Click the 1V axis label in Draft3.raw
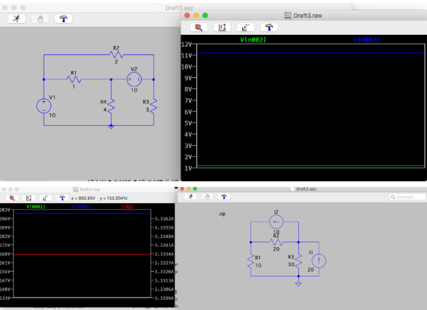The image size is (427, 310). point(188,168)
